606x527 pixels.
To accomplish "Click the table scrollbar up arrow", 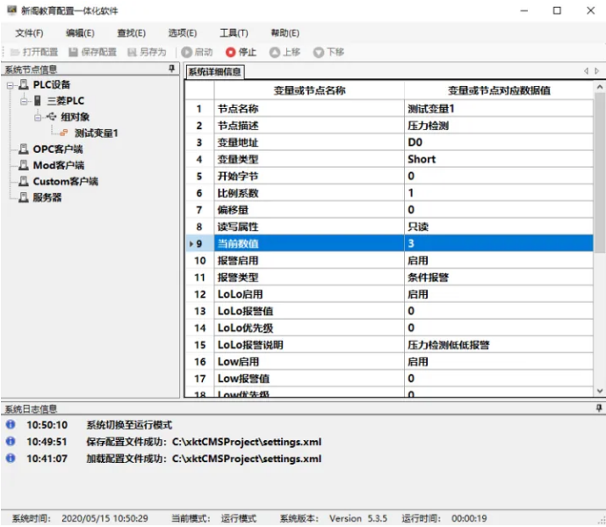I will click(600, 87).
